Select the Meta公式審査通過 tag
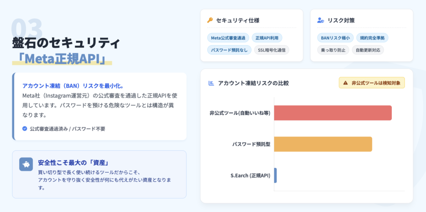 228,38
